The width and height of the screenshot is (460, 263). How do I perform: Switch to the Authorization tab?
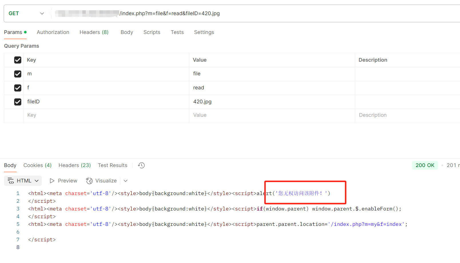click(53, 32)
